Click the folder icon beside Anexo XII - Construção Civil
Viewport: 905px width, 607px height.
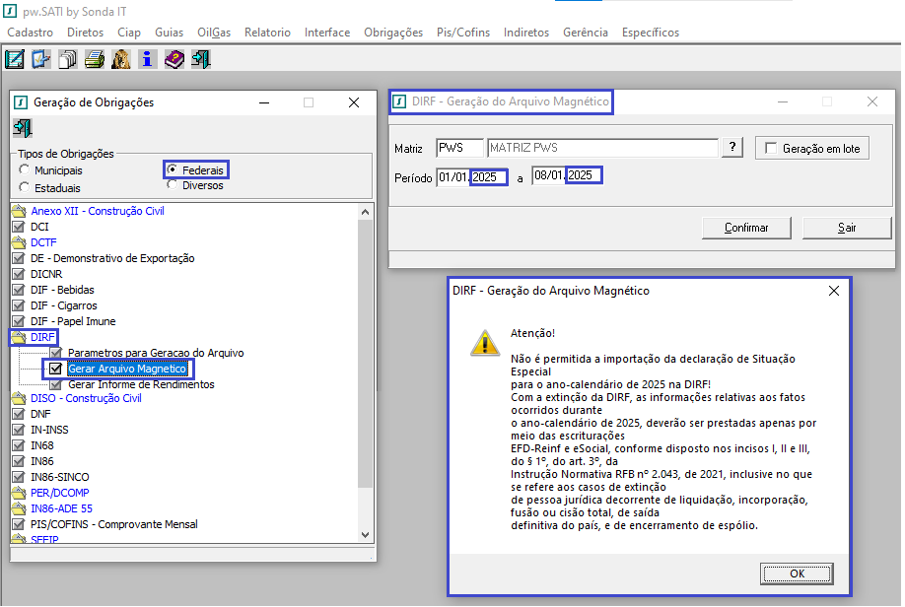(19, 211)
